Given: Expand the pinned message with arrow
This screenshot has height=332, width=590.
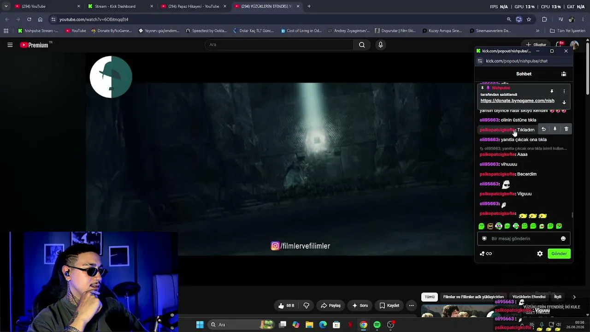Looking at the screenshot, I should point(564,102).
